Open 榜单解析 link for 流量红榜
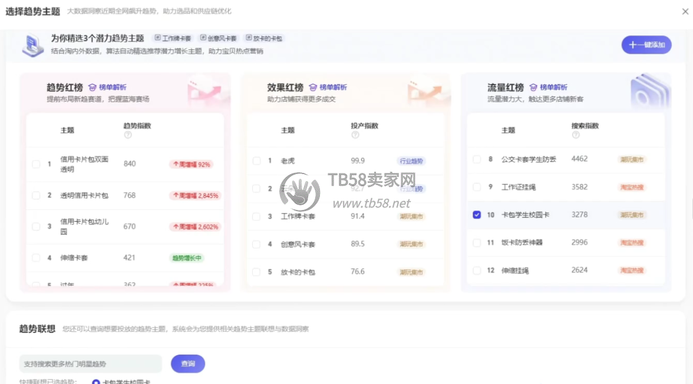Image resolution: width=693 pixels, height=384 pixels. click(549, 87)
